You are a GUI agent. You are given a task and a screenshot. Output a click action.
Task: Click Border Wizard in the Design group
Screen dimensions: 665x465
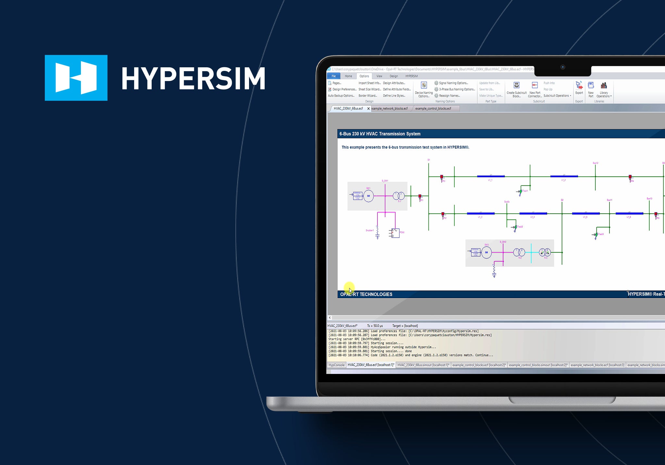(368, 96)
